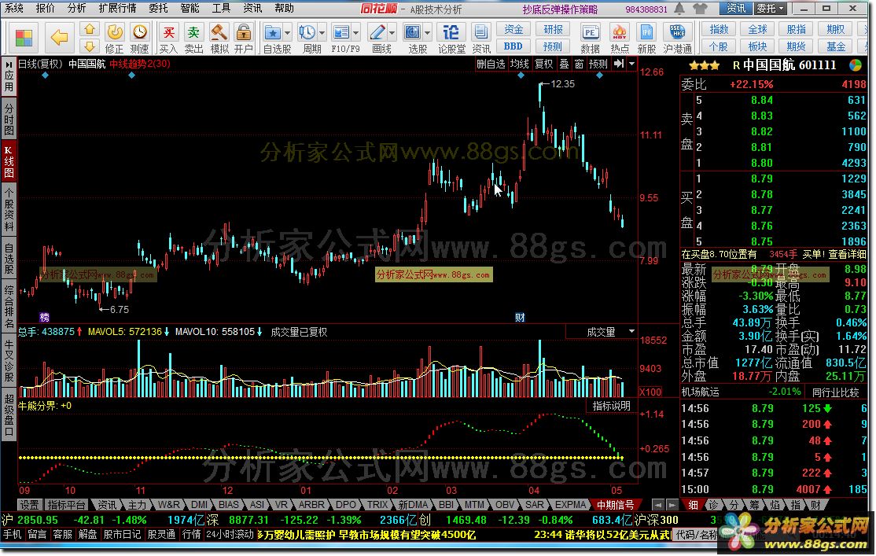Open the 扩展行情 menu
This screenshot has width=876, height=556.
(117, 9)
